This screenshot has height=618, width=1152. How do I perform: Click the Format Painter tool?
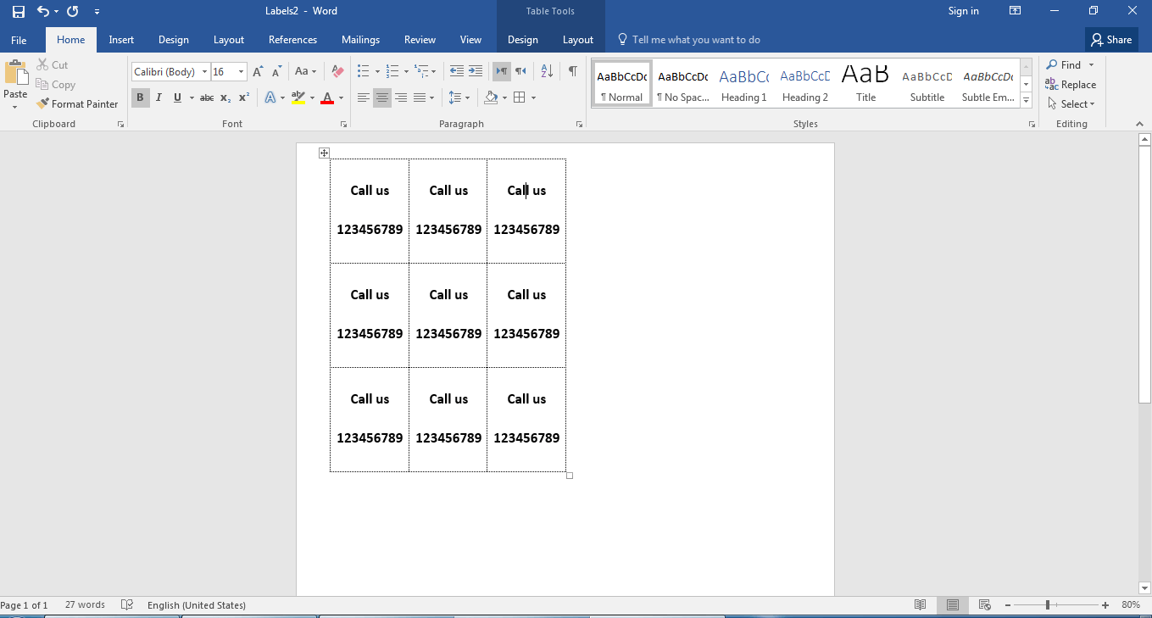(x=77, y=104)
